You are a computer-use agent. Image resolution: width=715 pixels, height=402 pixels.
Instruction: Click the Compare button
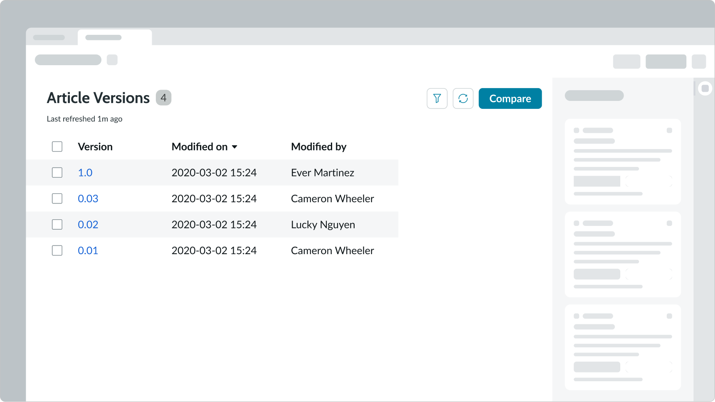coord(510,98)
